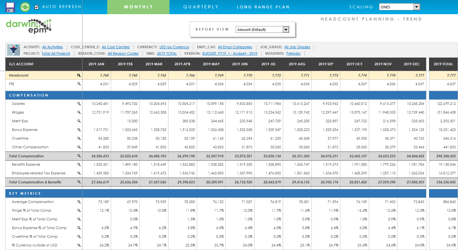Click the magnifier icon for Wages
The width and height of the screenshot is (458, 250).
point(79,113)
